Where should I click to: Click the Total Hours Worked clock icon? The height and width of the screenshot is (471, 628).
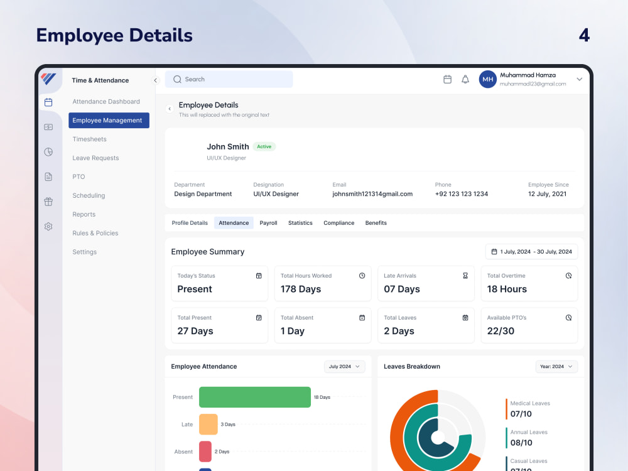tap(362, 276)
